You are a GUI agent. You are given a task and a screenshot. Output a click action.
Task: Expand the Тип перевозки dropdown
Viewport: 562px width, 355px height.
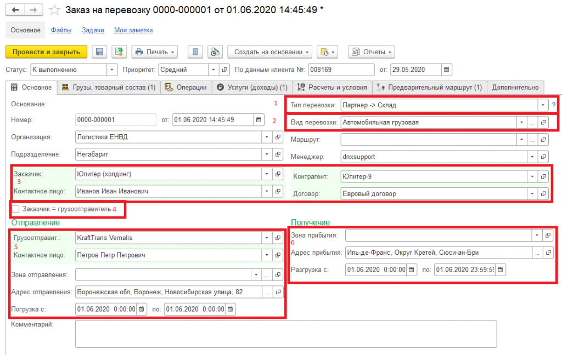coord(542,105)
